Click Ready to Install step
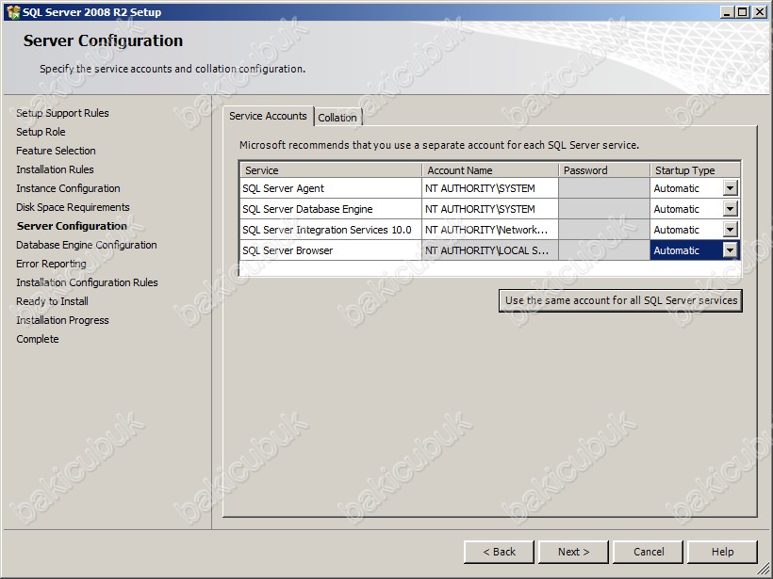Image resolution: width=773 pixels, height=579 pixels. [x=52, y=301]
